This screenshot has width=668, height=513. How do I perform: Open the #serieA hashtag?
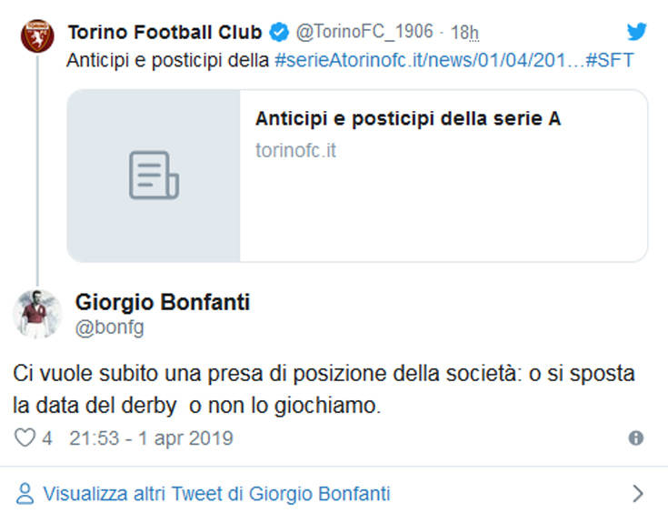[x=311, y=61]
